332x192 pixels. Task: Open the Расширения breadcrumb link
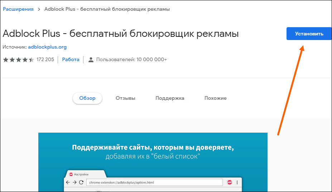click(18, 9)
